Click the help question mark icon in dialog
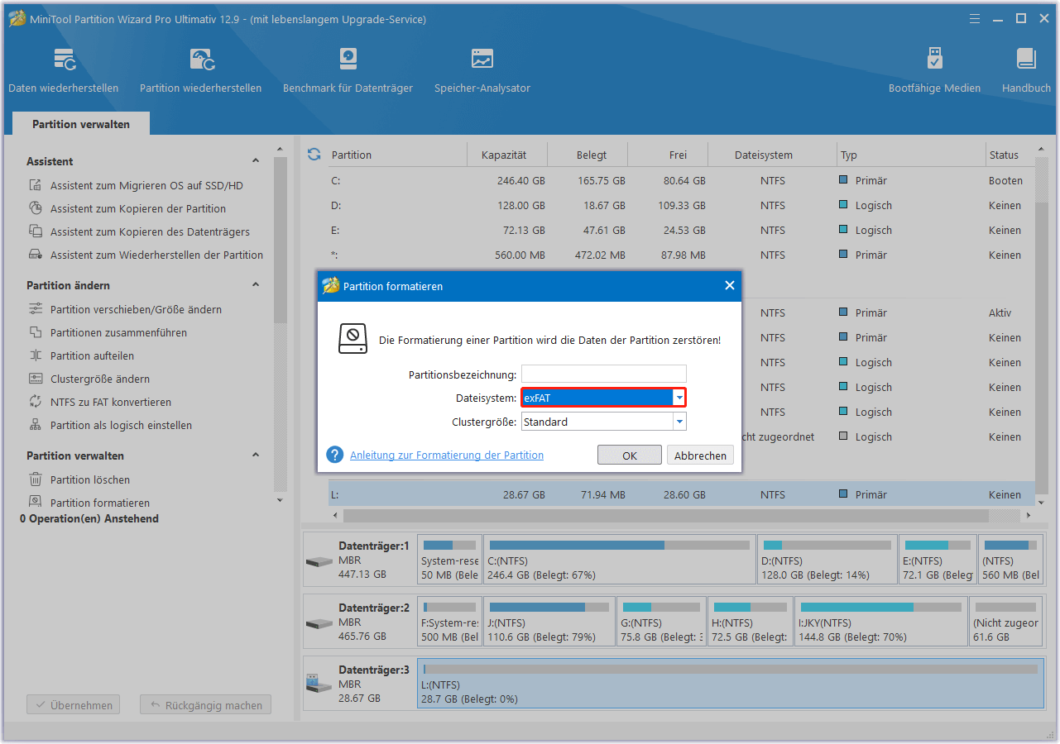 pyautogui.click(x=335, y=455)
